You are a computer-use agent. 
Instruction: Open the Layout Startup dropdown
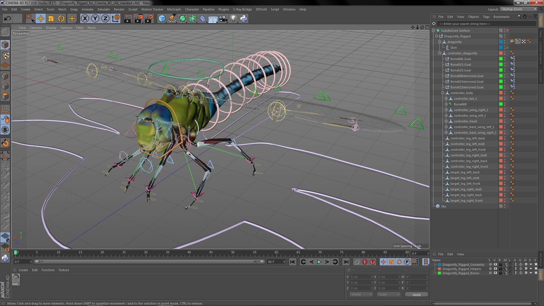click(519, 9)
